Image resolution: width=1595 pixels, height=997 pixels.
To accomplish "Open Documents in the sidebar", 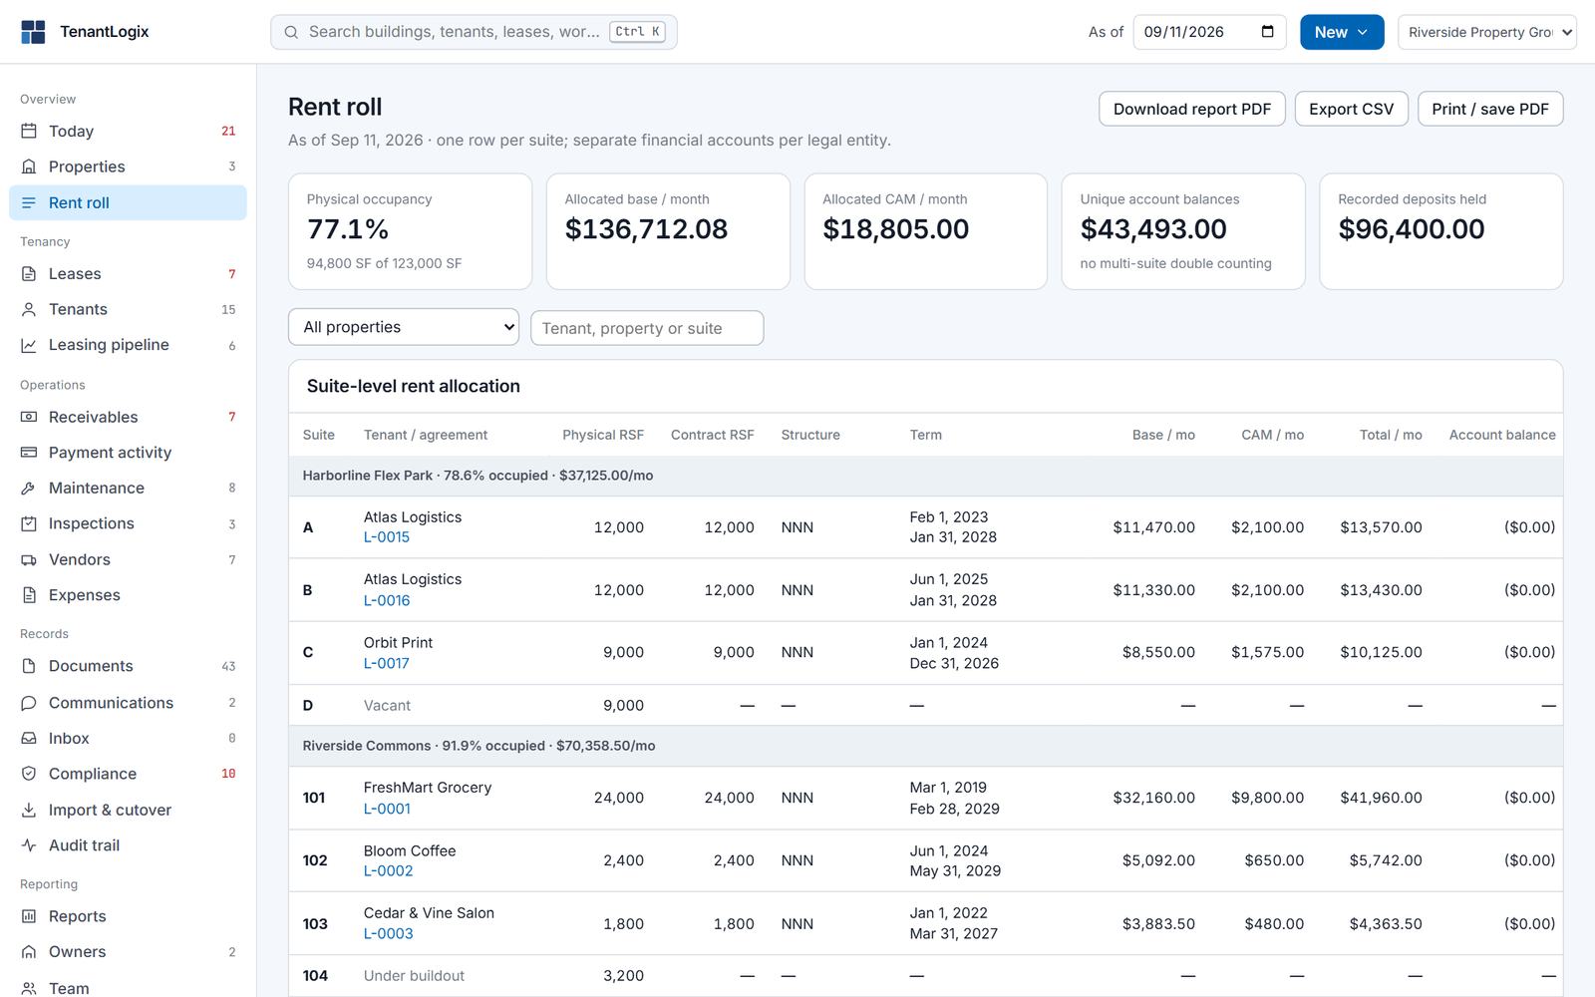I will (x=128, y=666).
